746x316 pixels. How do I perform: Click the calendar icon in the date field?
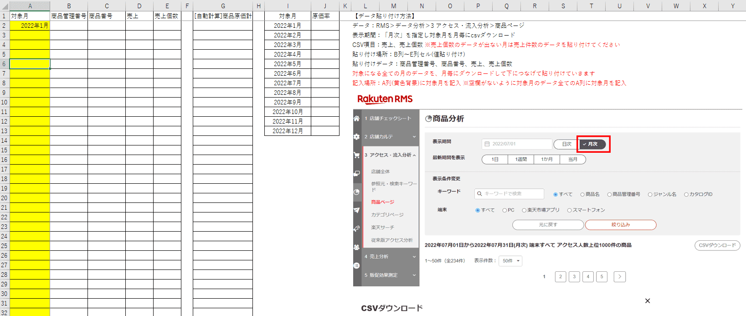coord(487,144)
